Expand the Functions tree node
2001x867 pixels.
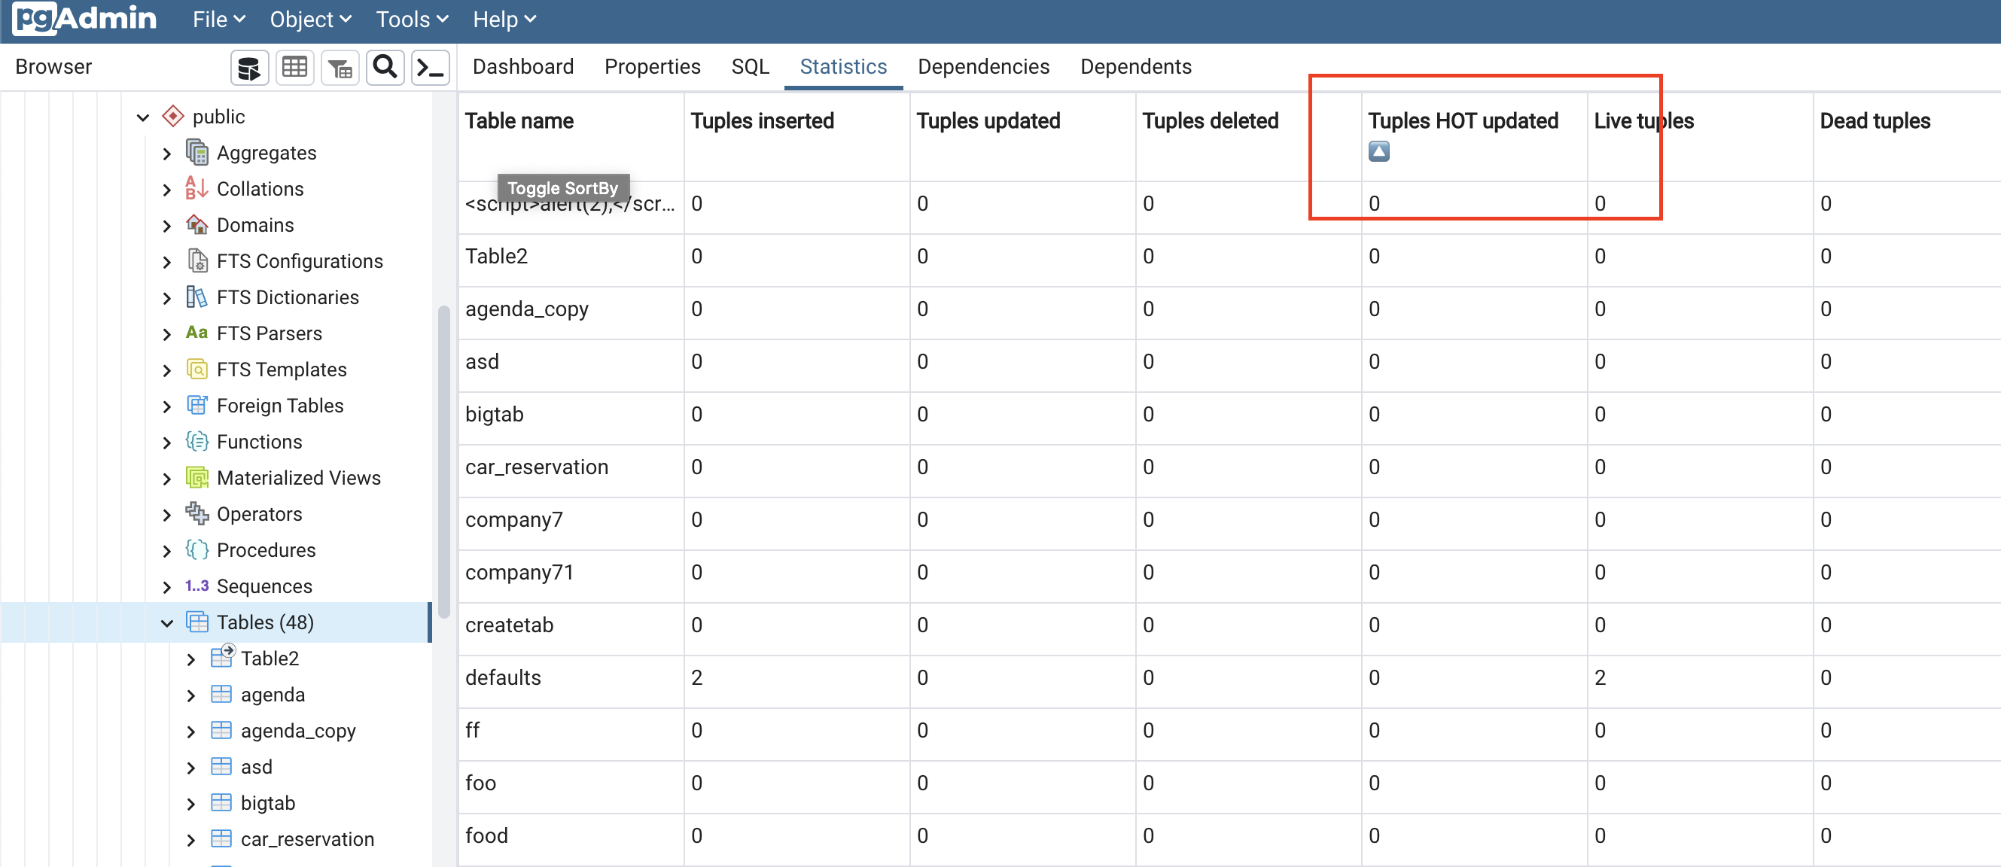[166, 443]
